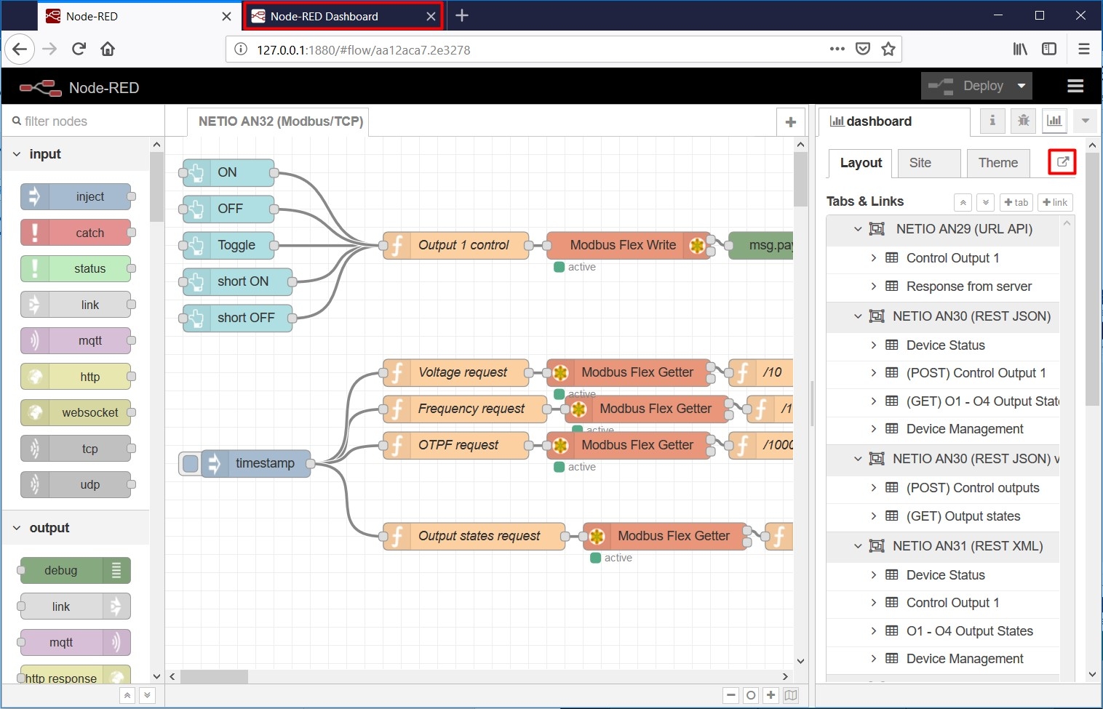
Task: Select the catch palette node
Action: (76, 233)
